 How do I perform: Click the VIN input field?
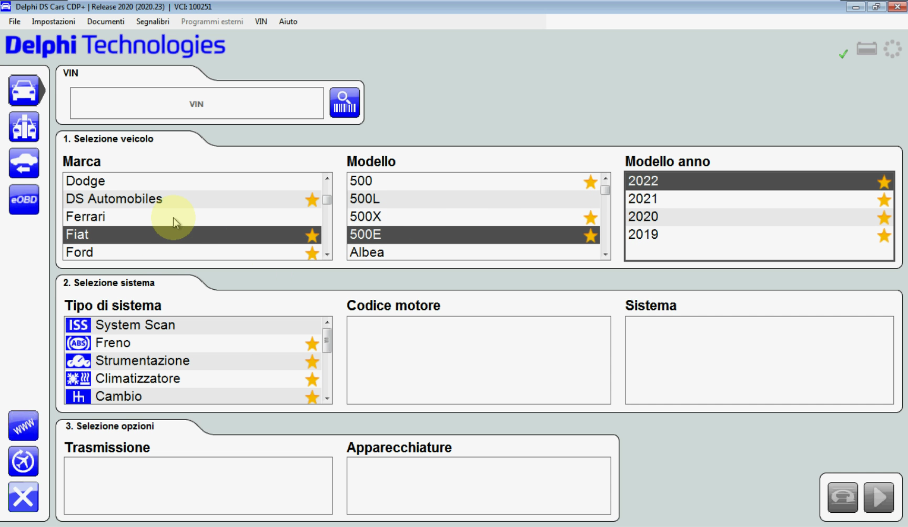(197, 103)
